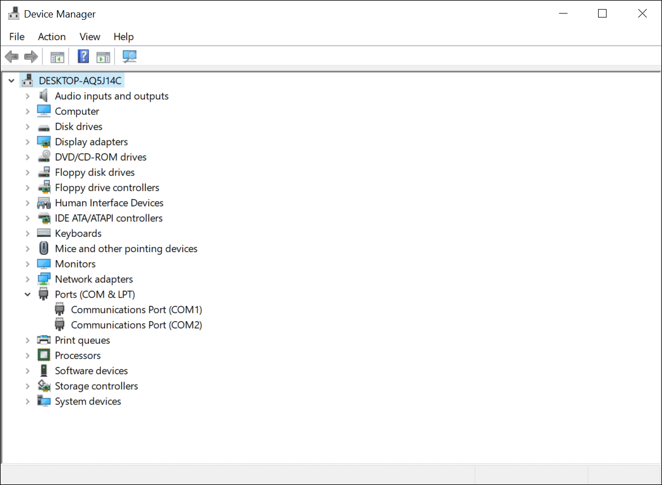
Task: Expand the Display adapters category
Action: point(27,142)
